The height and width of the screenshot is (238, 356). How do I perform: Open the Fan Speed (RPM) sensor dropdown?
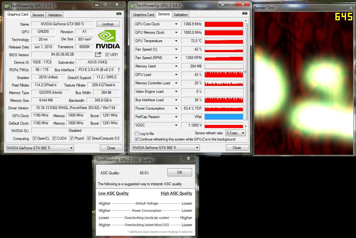176,58
